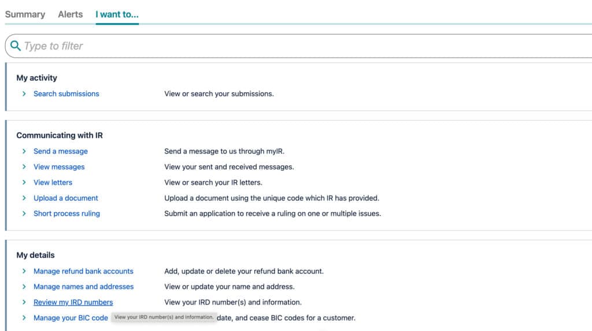
Task: Open the Manage refund bank accounts link
Action: click(x=83, y=271)
